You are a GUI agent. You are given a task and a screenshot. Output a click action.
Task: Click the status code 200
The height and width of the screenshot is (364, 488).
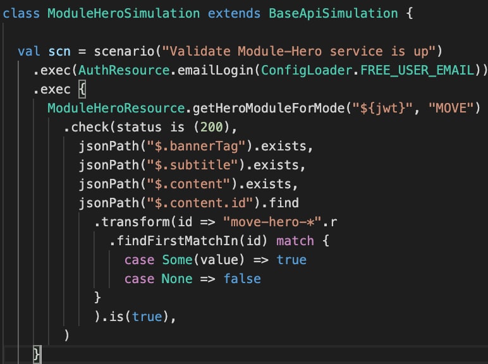click(211, 127)
